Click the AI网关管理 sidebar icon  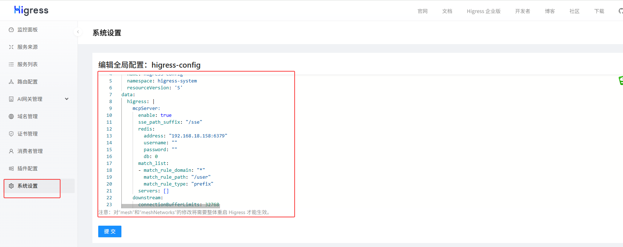[x=11, y=99]
